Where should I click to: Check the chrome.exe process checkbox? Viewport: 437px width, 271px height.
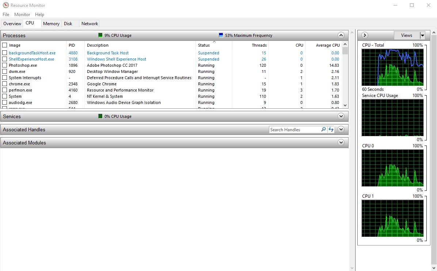click(x=4, y=84)
